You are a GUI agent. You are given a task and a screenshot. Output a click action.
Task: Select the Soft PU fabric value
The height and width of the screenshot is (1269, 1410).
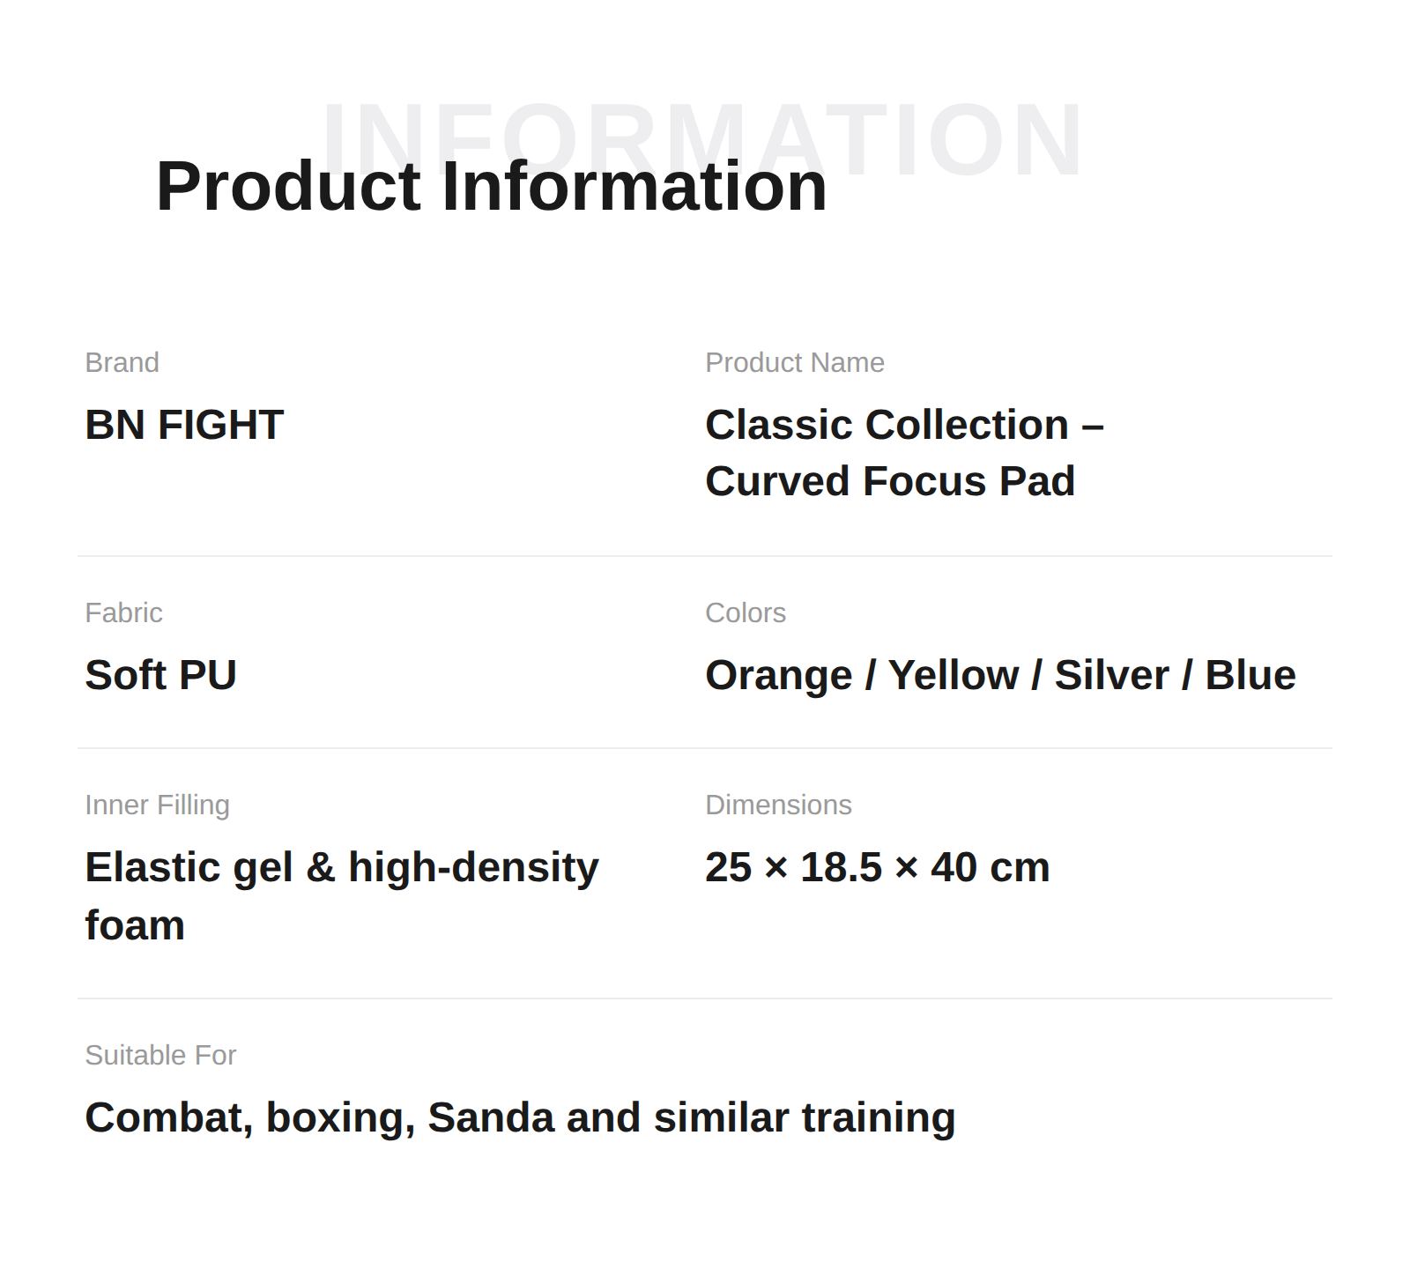tap(161, 675)
